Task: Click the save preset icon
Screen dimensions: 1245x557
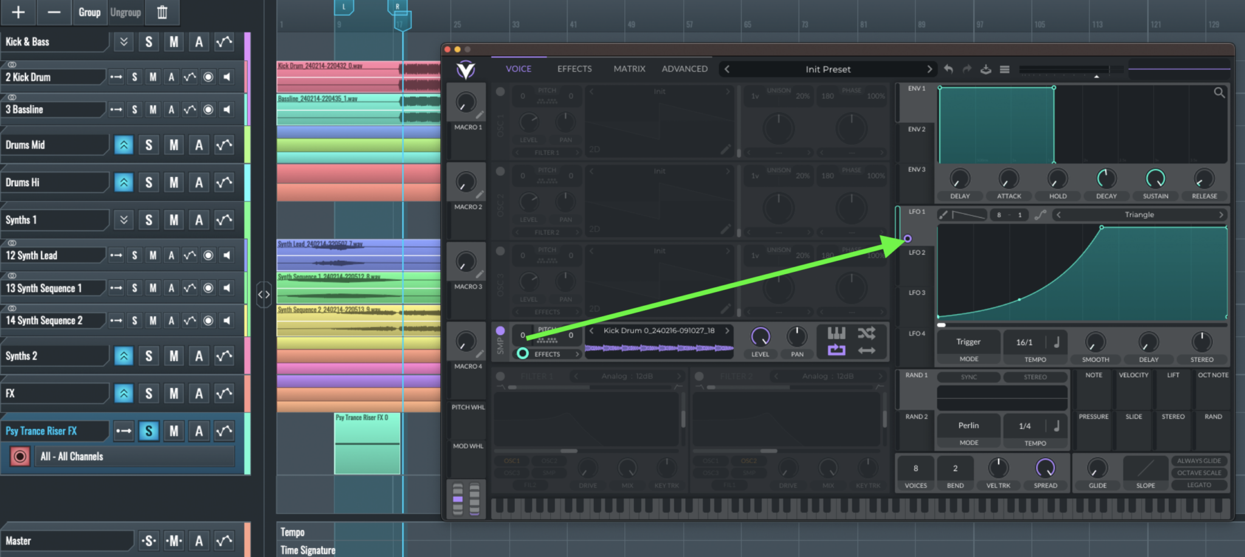Action: point(986,69)
